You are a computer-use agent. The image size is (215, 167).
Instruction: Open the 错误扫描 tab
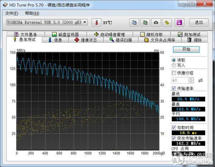tap(121, 40)
